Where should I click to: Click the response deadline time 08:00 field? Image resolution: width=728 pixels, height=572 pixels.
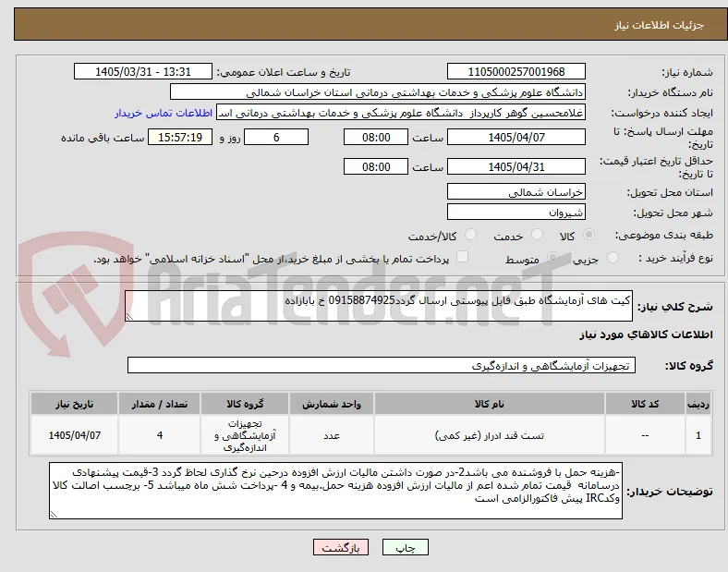(x=376, y=137)
